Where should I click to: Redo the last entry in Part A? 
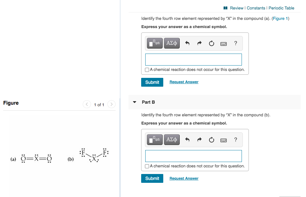tap(199, 43)
